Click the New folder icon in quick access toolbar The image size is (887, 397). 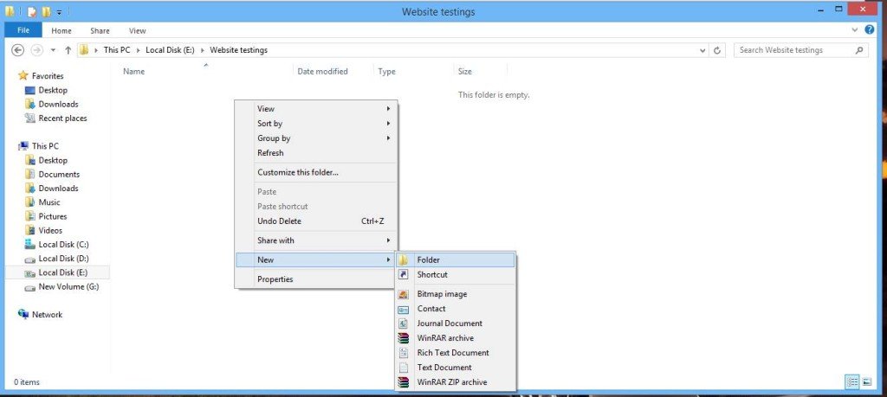[x=45, y=11]
